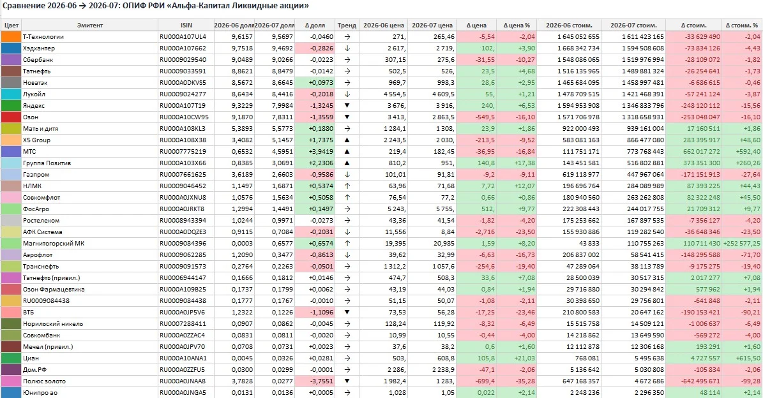
Task: Click ISIN RU000A0JNAA8 for Полюс золото
Action: pyautogui.click(x=186, y=381)
